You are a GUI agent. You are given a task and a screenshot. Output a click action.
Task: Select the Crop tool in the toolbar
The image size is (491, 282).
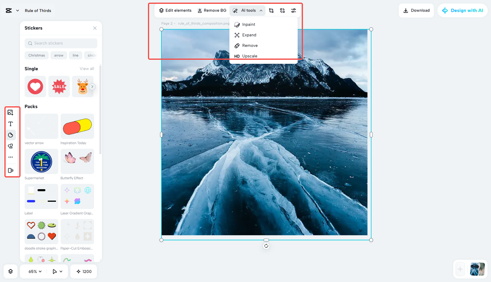(x=271, y=10)
